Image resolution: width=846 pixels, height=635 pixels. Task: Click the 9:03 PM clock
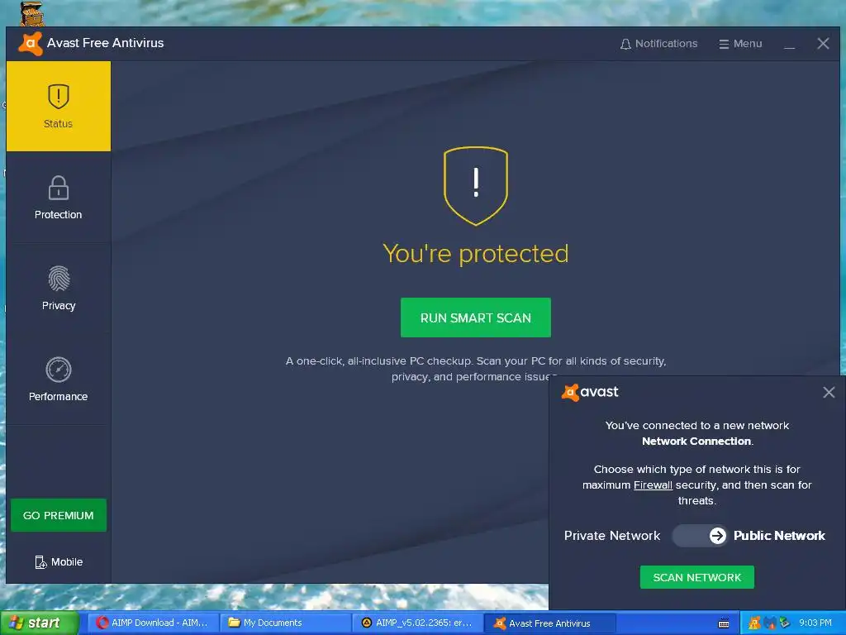tap(815, 623)
